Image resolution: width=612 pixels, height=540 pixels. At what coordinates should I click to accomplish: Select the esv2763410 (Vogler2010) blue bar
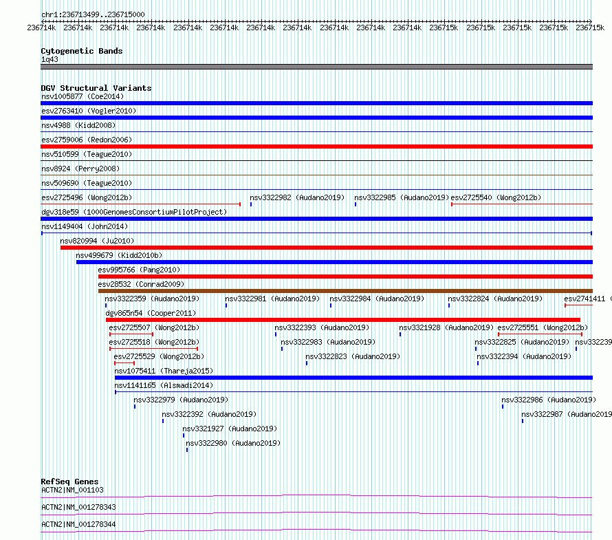[x=316, y=118]
